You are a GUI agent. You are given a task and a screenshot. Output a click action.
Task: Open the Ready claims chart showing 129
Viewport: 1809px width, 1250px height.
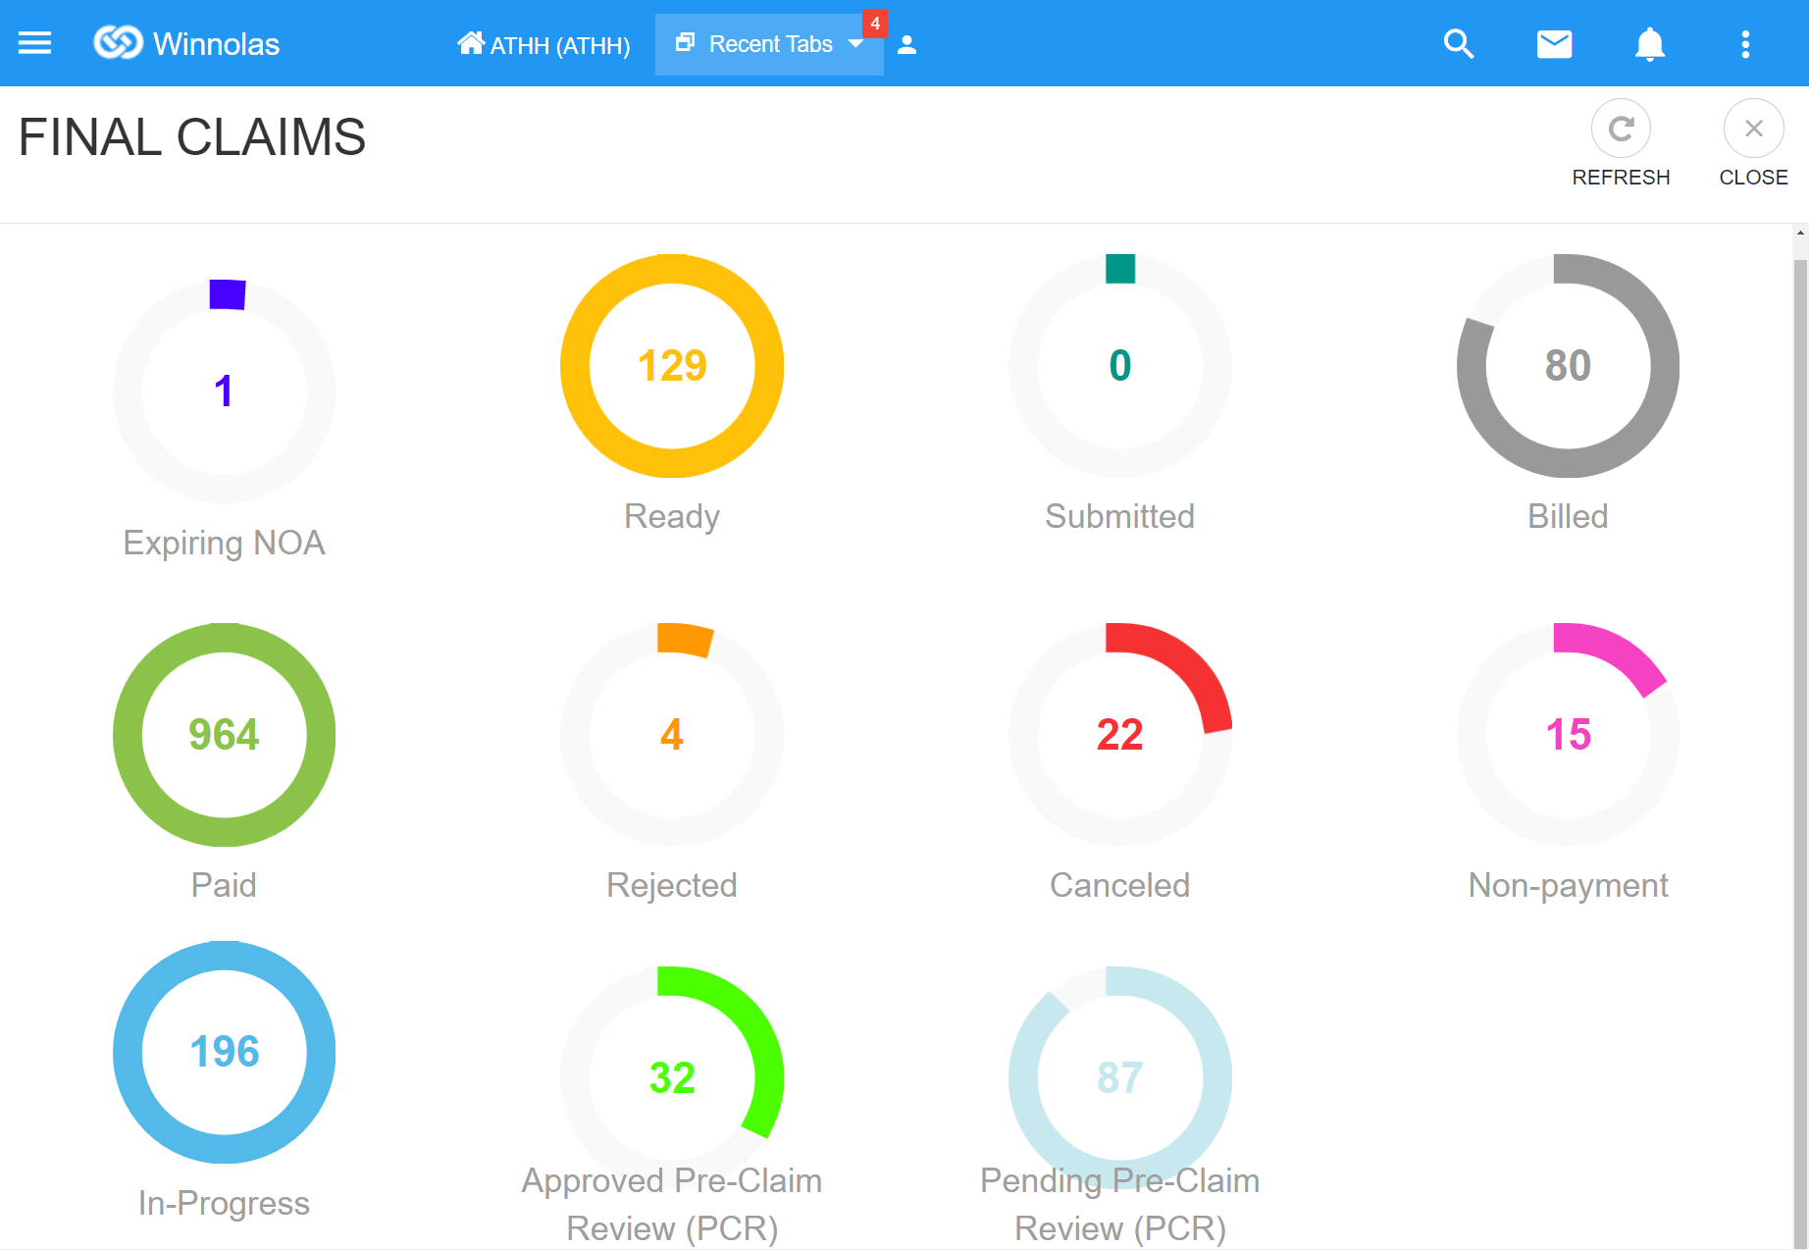(672, 366)
